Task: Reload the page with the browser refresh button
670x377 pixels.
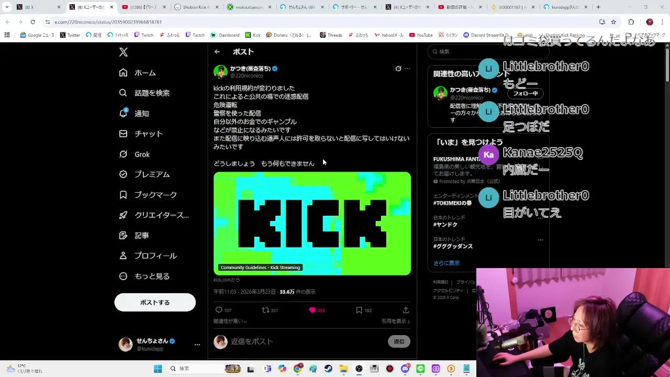Action: point(32,22)
